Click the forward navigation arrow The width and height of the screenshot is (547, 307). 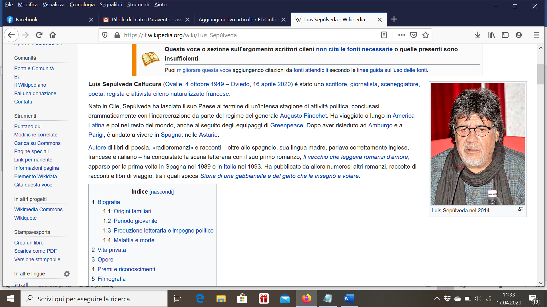(25, 35)
